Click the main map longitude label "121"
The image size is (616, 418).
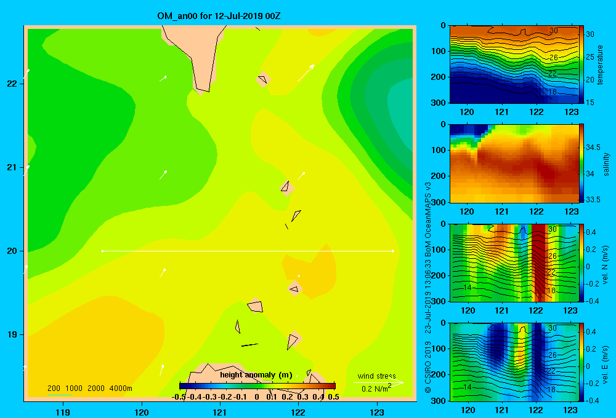[x=220, y=412]
